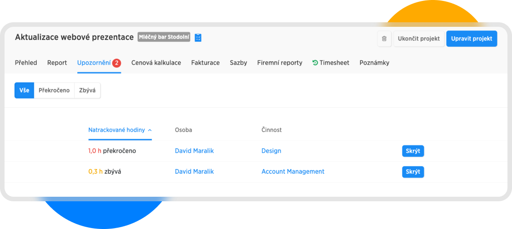
Task: Open the Report tab
Action: 57,63
